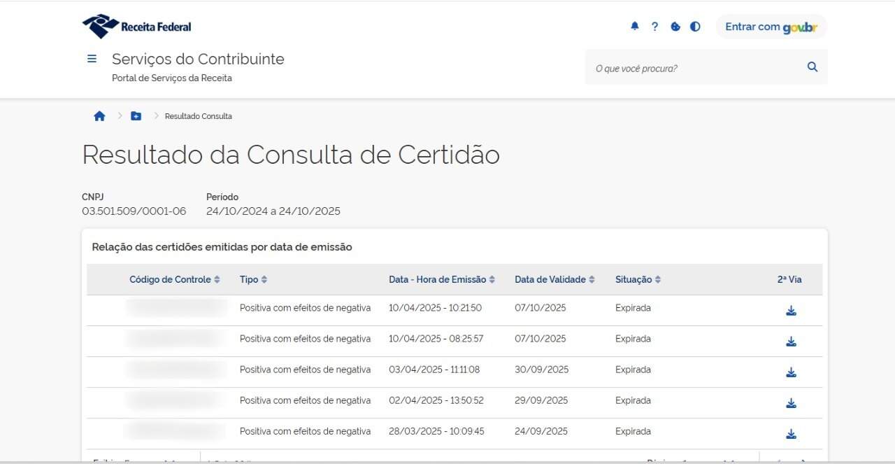The image size is (895, 464).
Task: Click the search magnifier icon
Action: tap(812, 67)
